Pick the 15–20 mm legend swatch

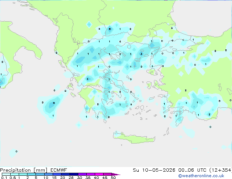pyautogui.click(x=57, y=174)
